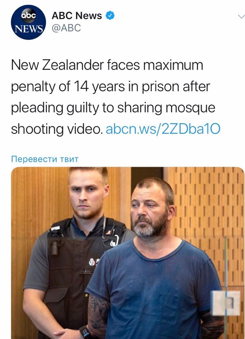The height and width of the screenshot is (339, 245).
Task: Visit the @ABC handle
Action: click(66, 28)
